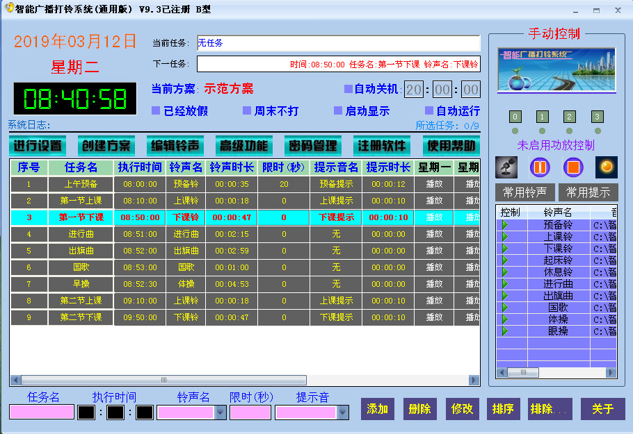Click the 删除 button
Screen dimensions: 633x434
coord(419,409)
